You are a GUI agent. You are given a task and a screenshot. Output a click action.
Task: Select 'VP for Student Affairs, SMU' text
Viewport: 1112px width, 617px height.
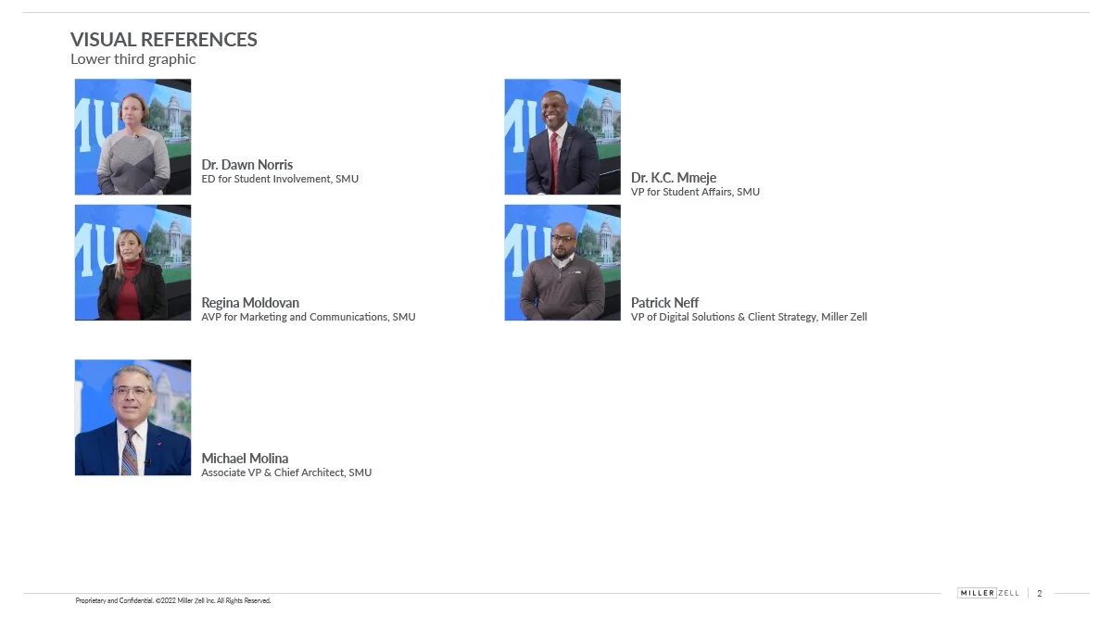point(695,192)
